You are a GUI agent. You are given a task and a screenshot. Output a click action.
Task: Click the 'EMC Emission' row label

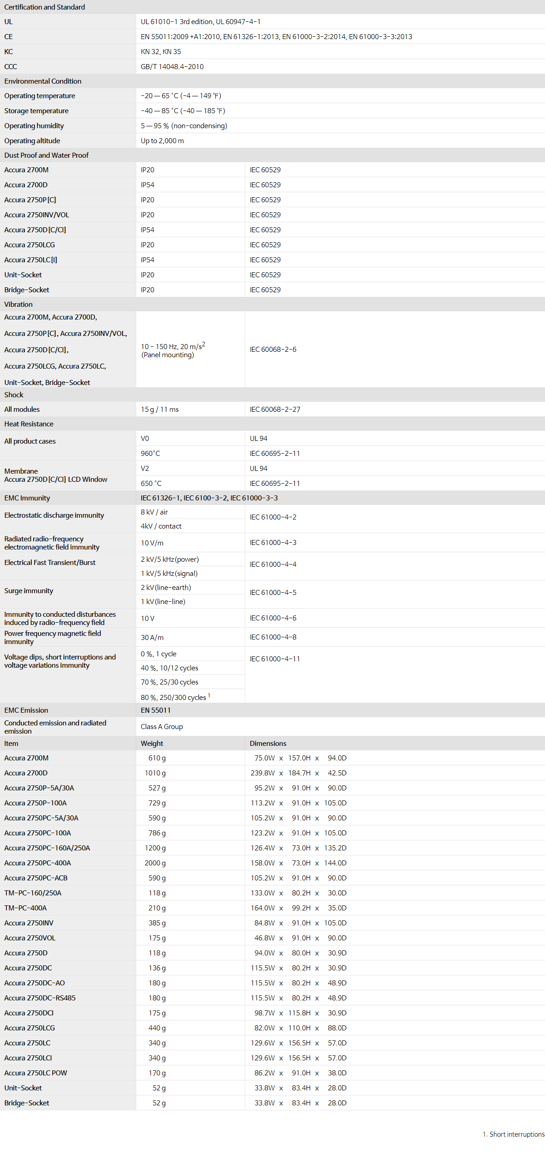26,710
